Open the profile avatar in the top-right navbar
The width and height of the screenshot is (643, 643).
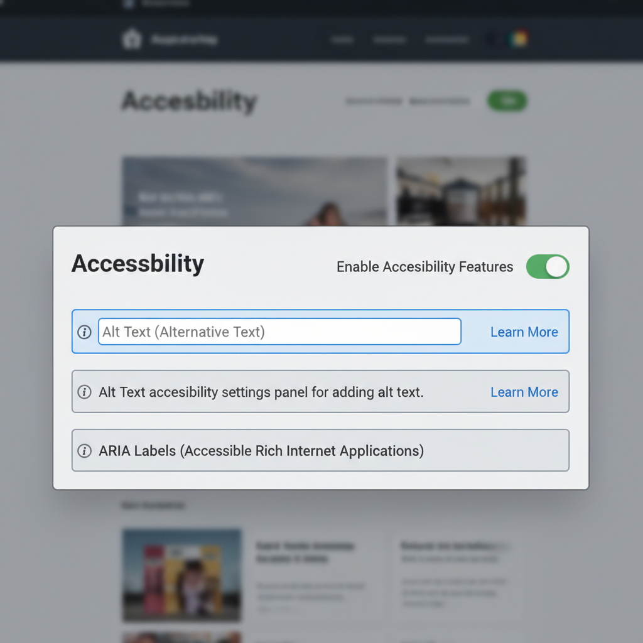[x=519, y=39]
